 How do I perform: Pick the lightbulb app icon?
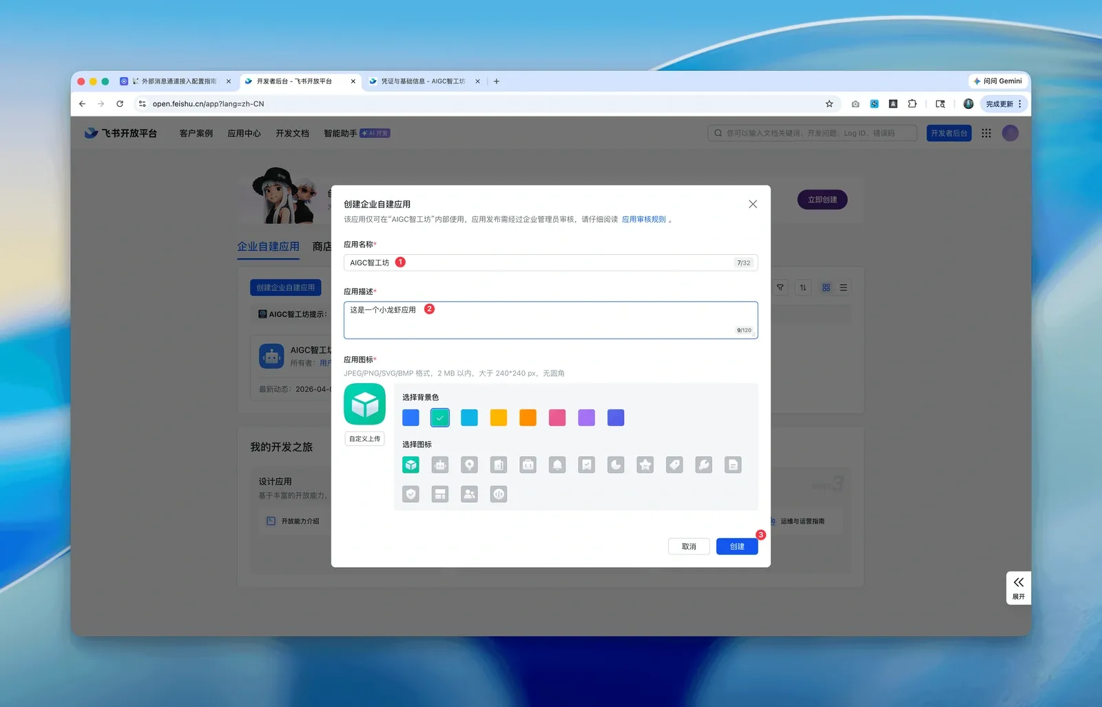(x=469, y=465)
